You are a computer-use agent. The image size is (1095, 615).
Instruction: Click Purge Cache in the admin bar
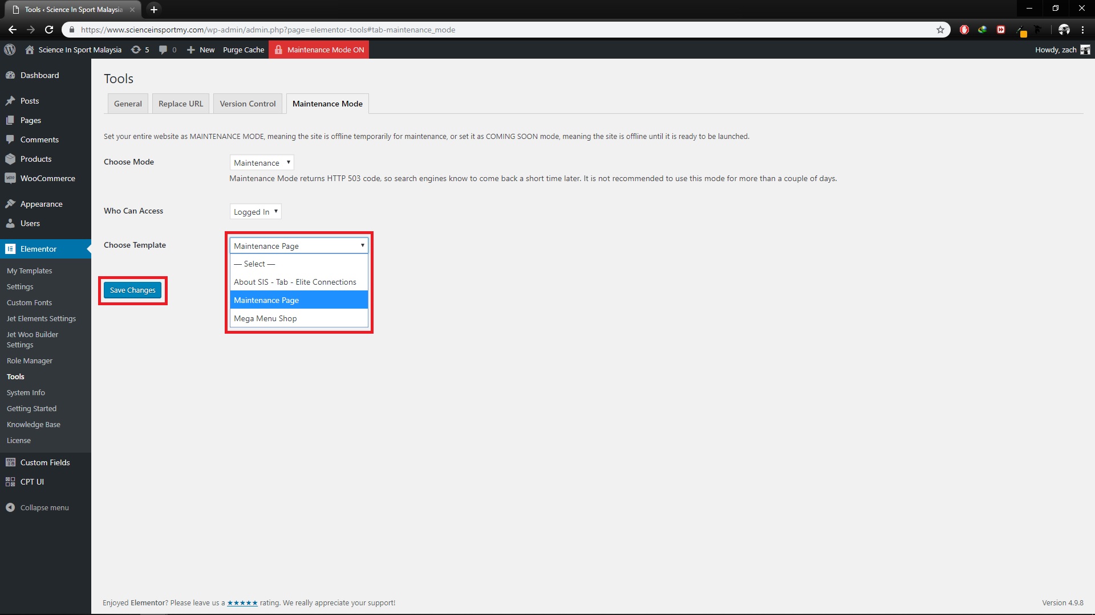pyautogui.click(x=244, y=50)
